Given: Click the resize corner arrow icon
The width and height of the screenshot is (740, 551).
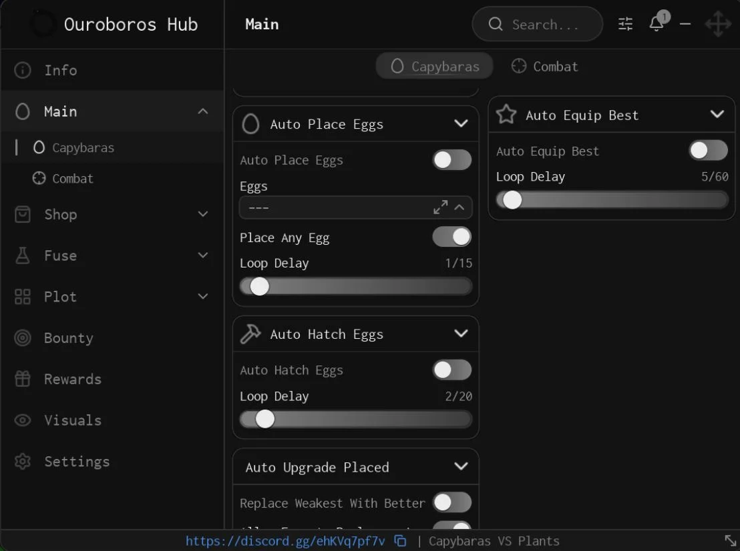Looking at the screenshot, I should pos(730,540).
